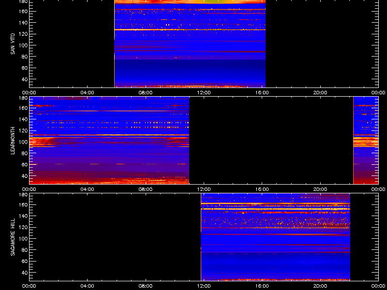Click the 80 frequency label on Learmonth axis
Screen dimensions: 387x290
click(x=25, y=153)
